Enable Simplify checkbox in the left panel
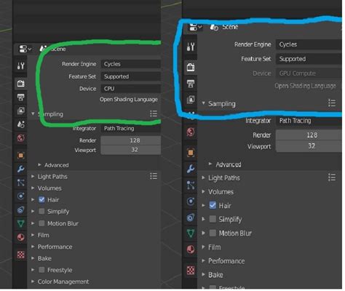The width and height of the screenshot is (345, 291). [x=41, y=211]
